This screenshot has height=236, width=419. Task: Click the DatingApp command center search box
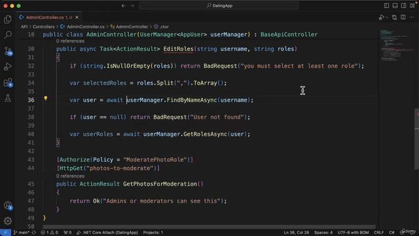[x=219, y=6]
